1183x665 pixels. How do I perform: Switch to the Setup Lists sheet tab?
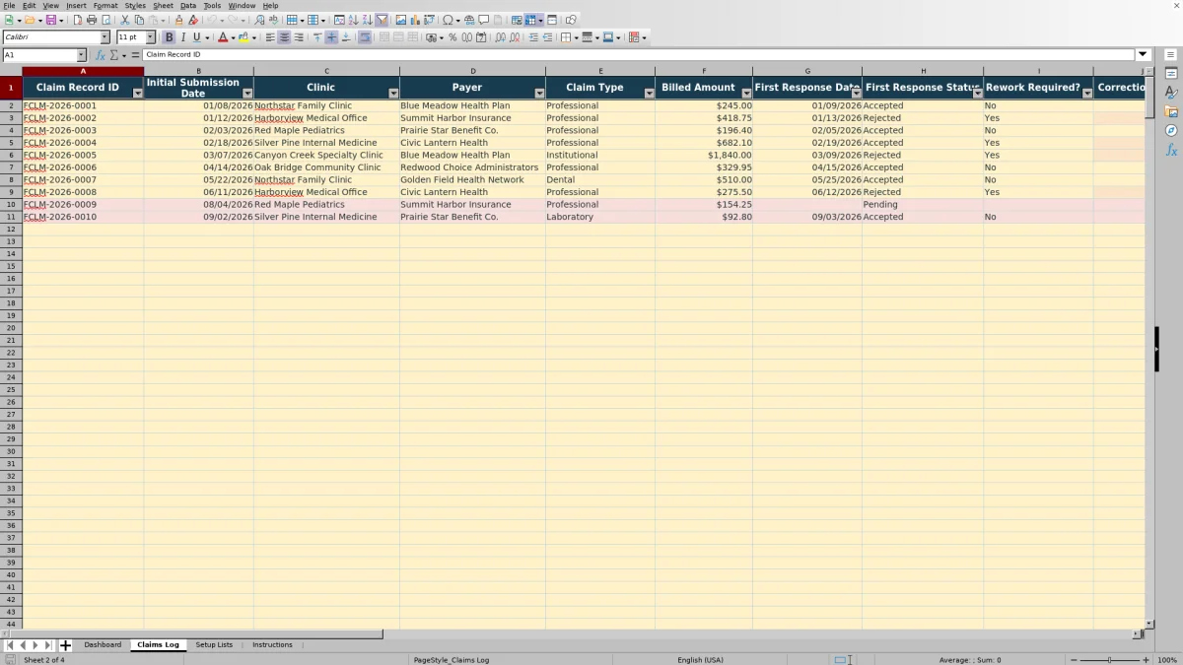coord(214,645)
